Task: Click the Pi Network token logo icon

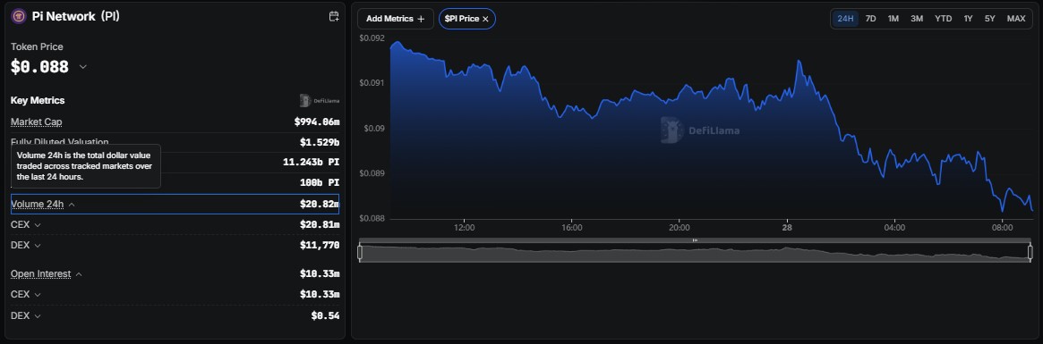Action: tap(19, 17)
